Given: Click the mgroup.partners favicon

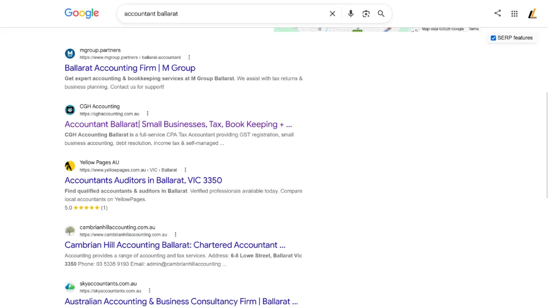Looking at the screenshot, I should coord(70,53).
